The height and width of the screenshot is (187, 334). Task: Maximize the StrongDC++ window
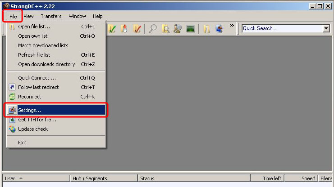point(320,6)
